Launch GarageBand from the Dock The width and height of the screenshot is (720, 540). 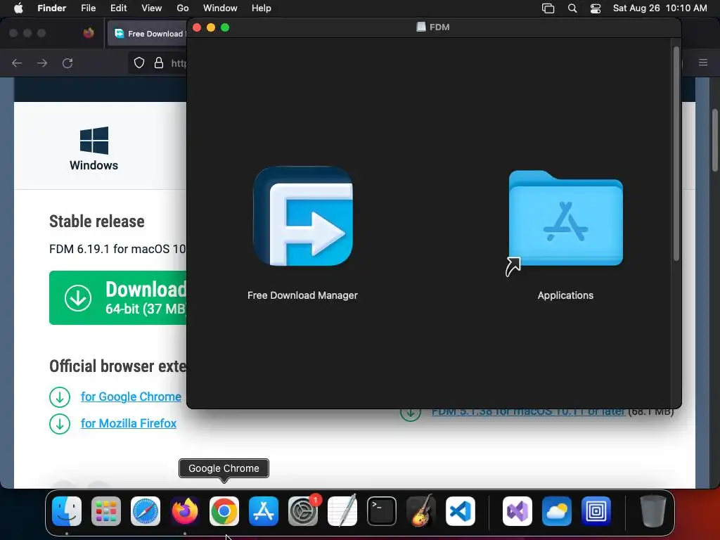421,511
